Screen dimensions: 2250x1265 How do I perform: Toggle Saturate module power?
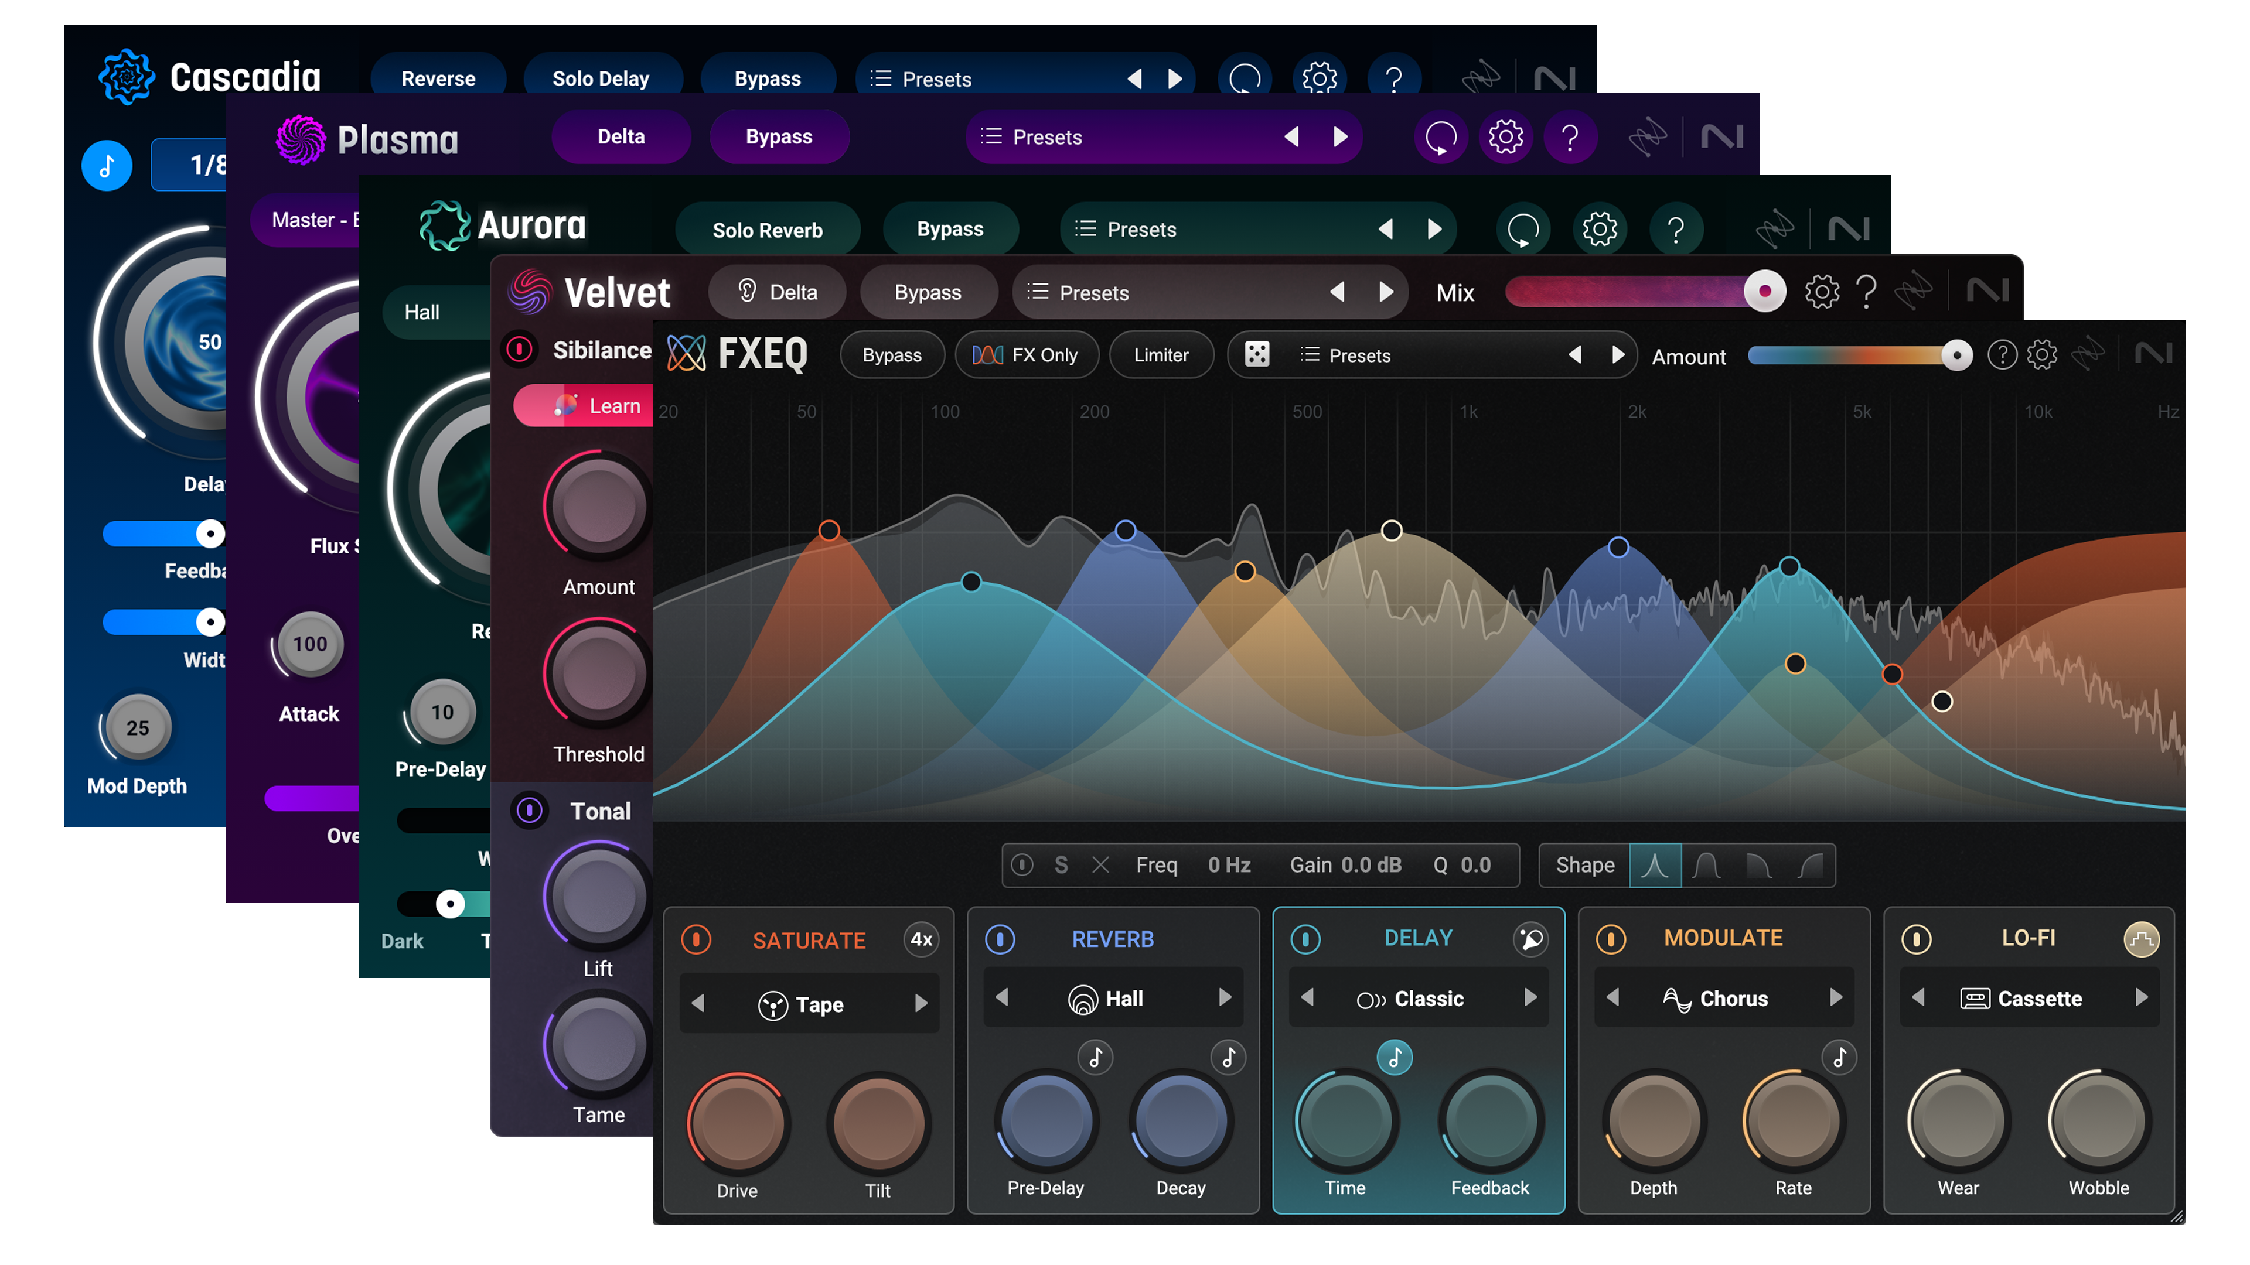click(x=696, y=939)
